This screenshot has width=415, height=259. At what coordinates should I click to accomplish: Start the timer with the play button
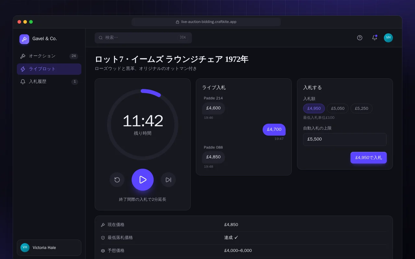143,180
